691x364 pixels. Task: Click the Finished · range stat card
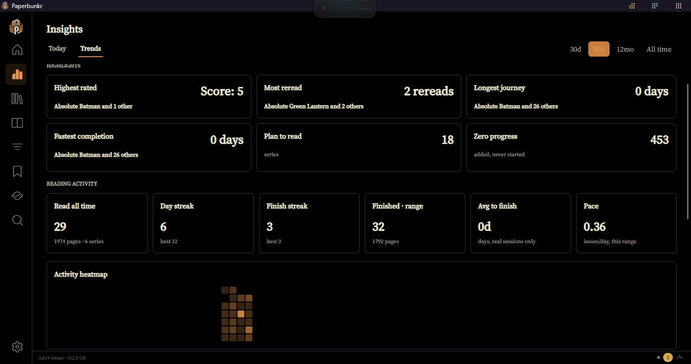click(x=415, y=223)
